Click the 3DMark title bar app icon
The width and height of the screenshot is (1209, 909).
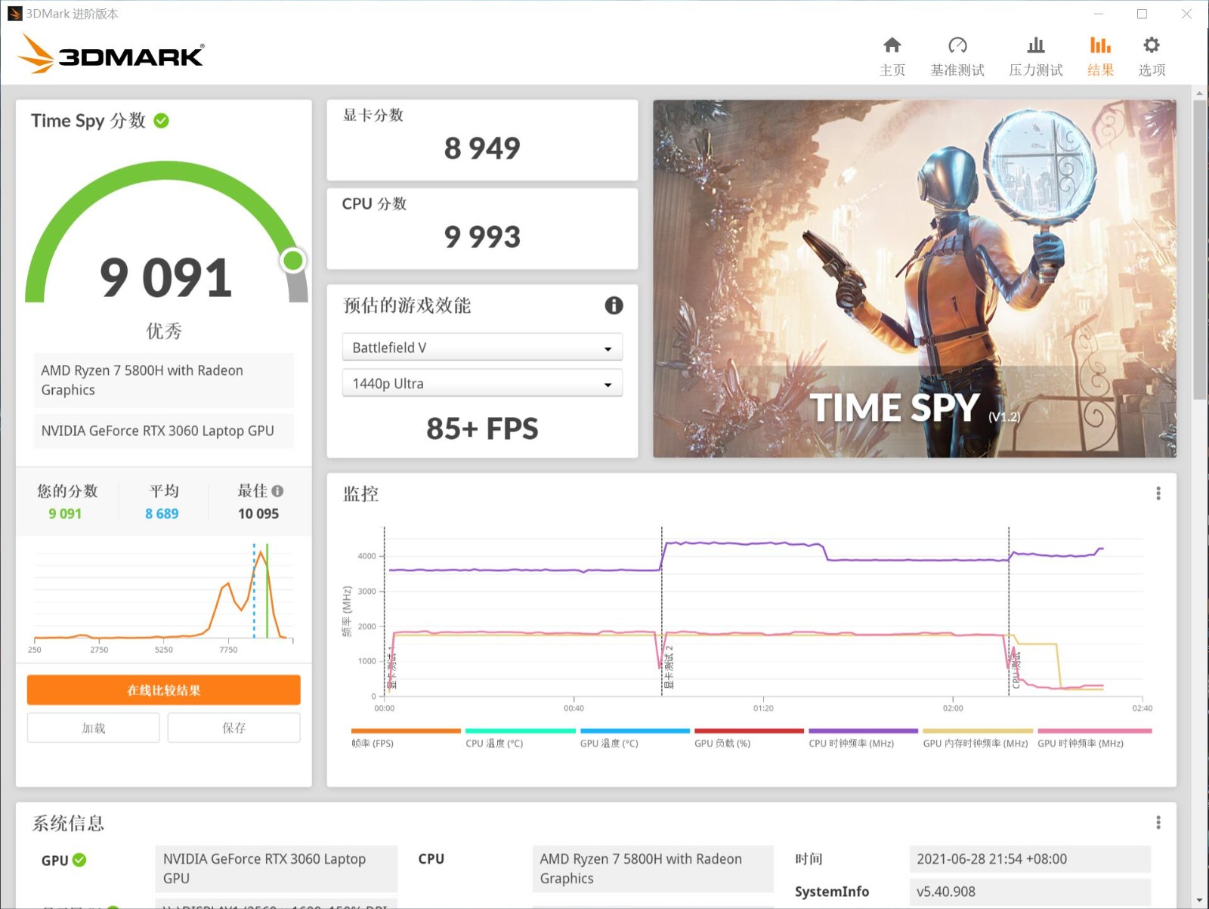[14, 14]
